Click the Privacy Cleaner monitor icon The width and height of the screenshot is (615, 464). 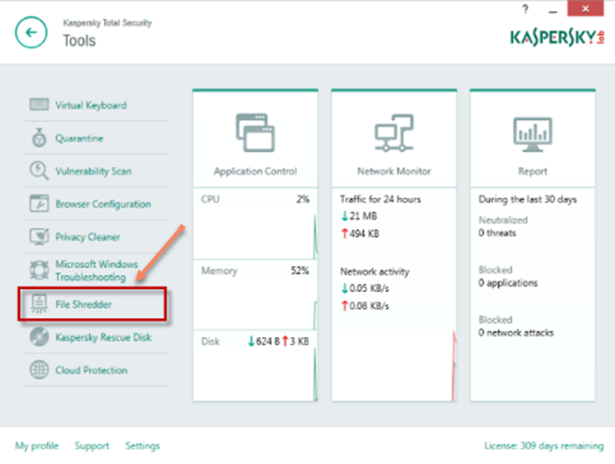39,236
